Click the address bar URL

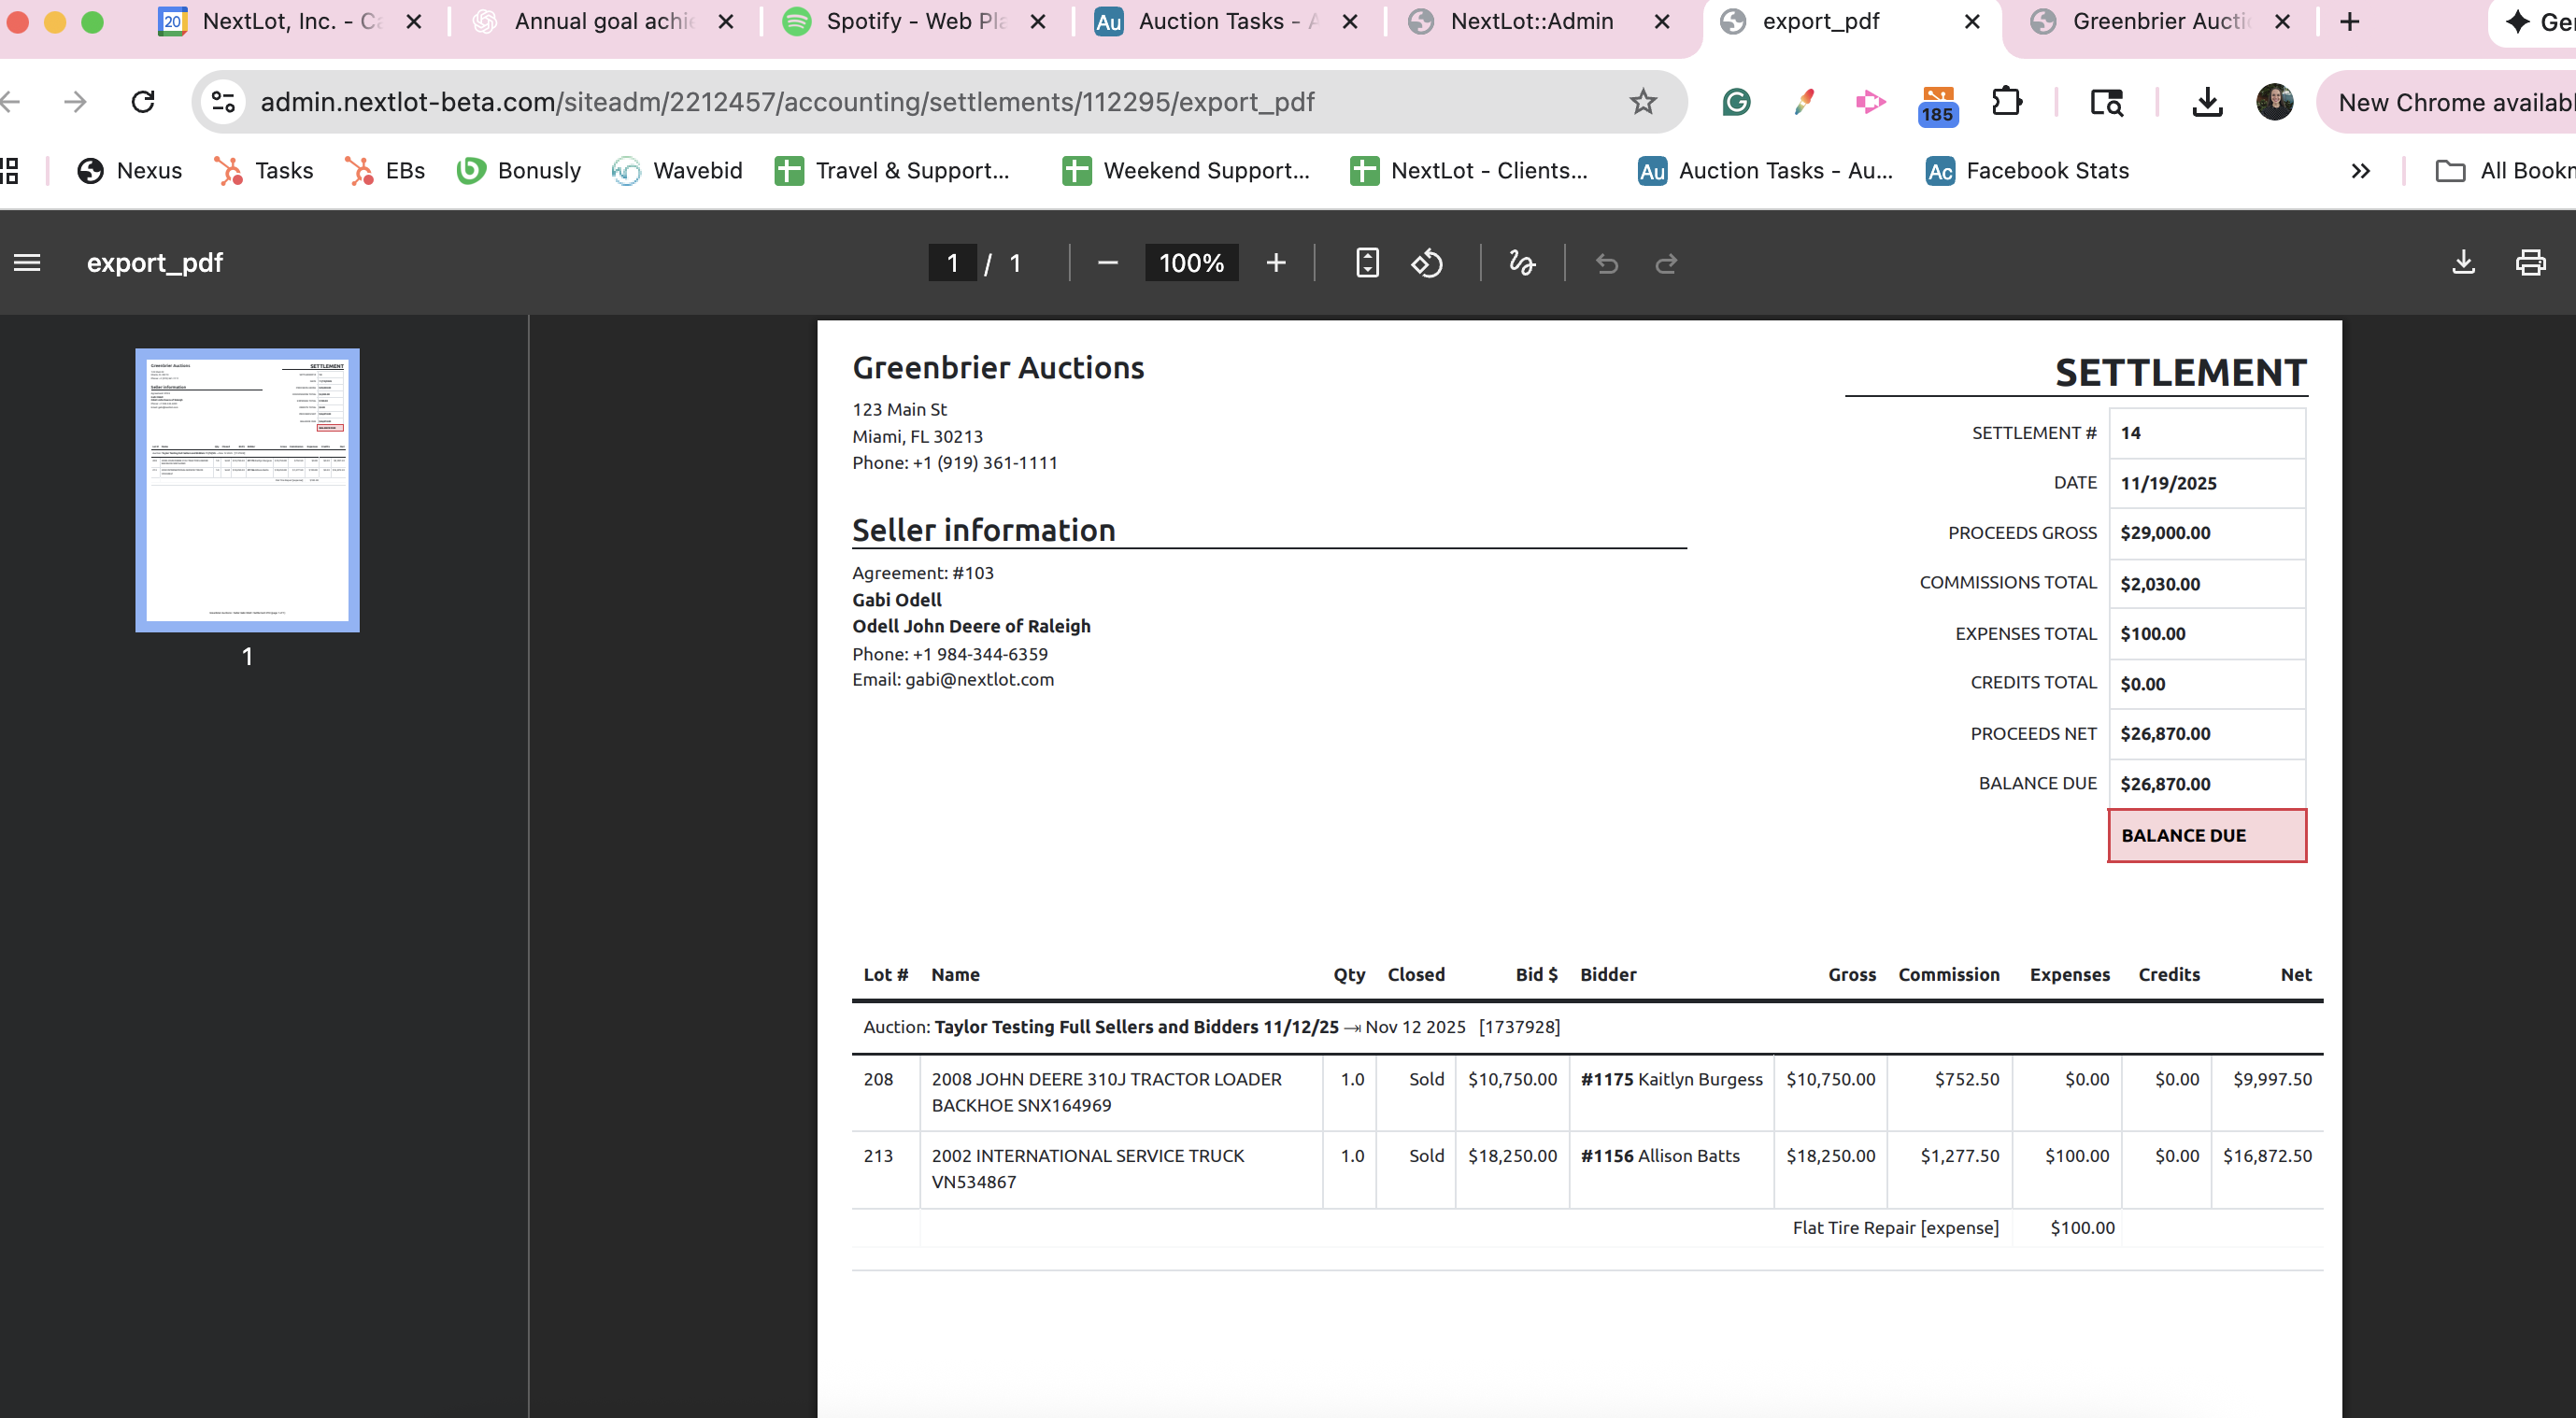click(787, 102)
